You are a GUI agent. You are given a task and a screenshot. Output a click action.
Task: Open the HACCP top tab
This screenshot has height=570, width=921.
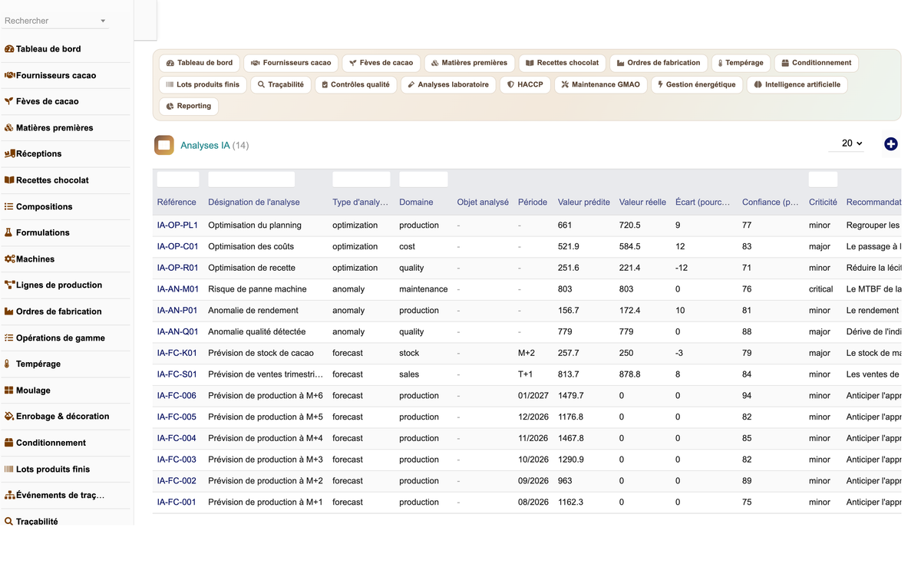click(x=525, y=84)
